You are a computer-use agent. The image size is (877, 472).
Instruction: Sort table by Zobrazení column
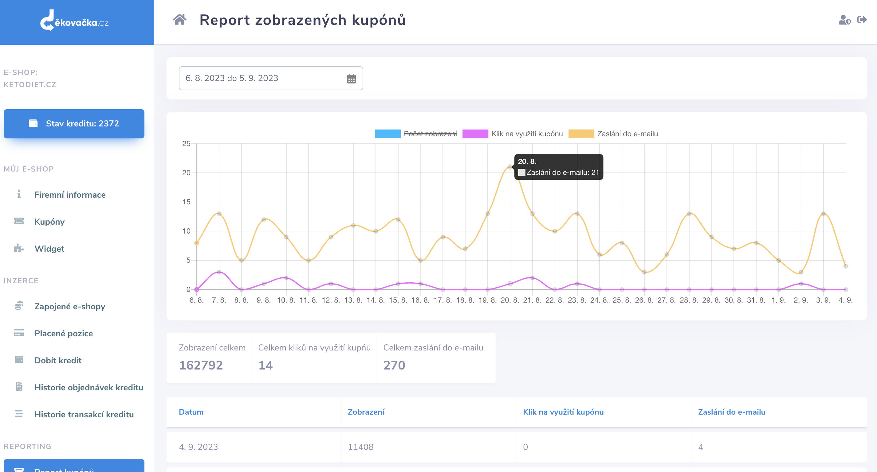366,412
